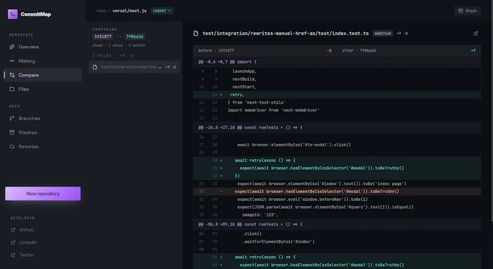
Task: Go to Overview in the sidebar
Action: click(43, 47)
